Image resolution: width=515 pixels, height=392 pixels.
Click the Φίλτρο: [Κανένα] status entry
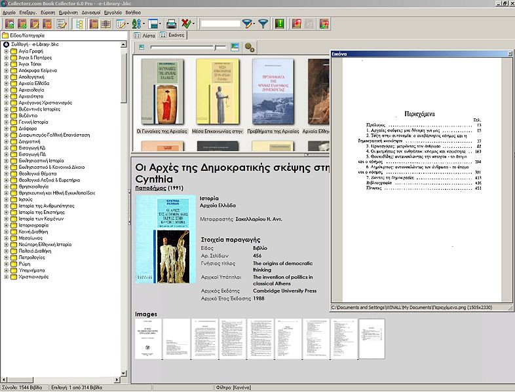pos(233,387)
